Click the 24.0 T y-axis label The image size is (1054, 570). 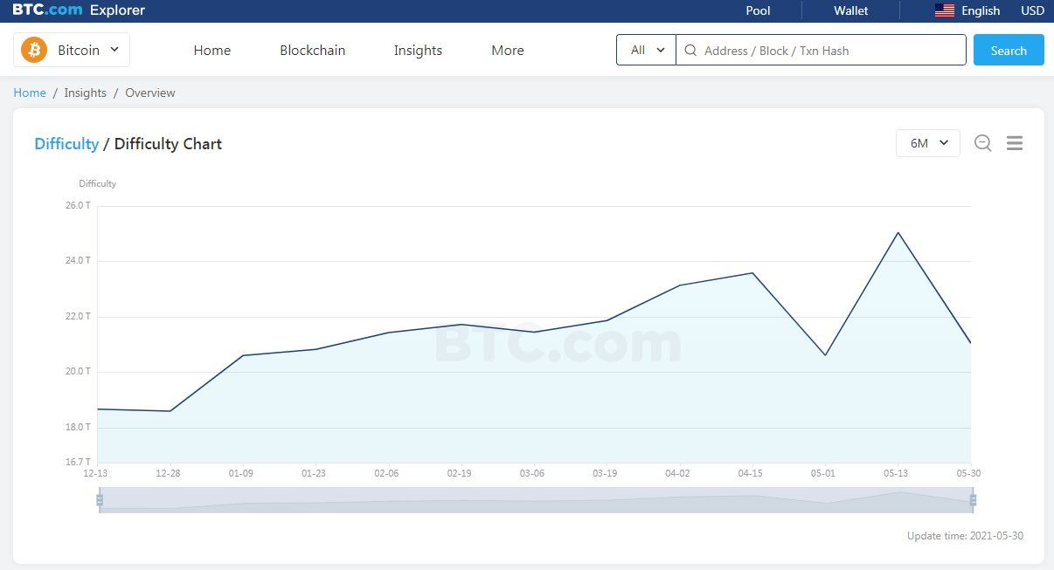tap(78, 261)
